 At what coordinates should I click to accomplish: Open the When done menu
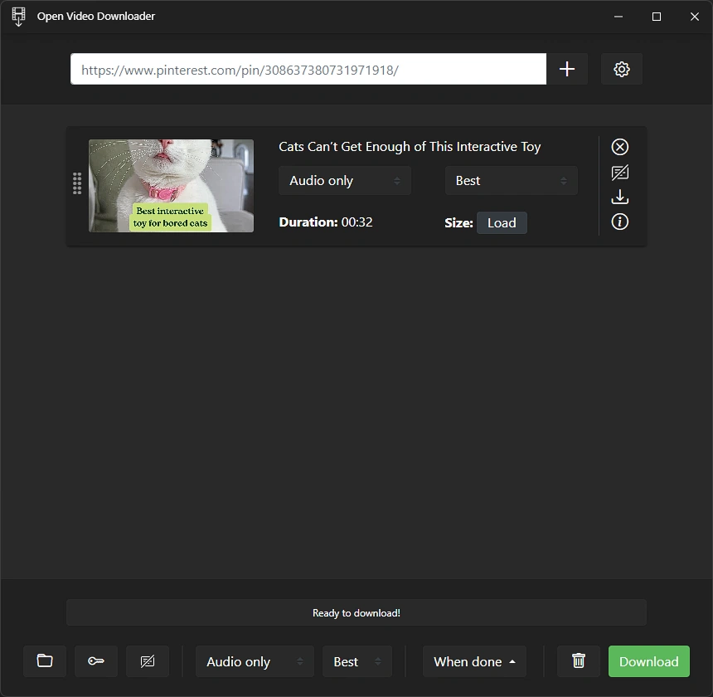[x=474, y=661]
